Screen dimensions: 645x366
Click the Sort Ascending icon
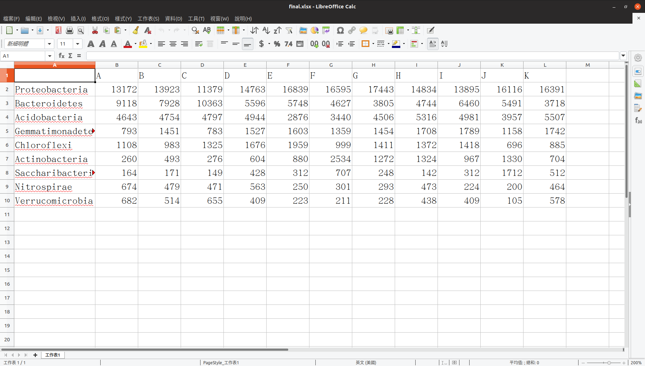point(266,31)
